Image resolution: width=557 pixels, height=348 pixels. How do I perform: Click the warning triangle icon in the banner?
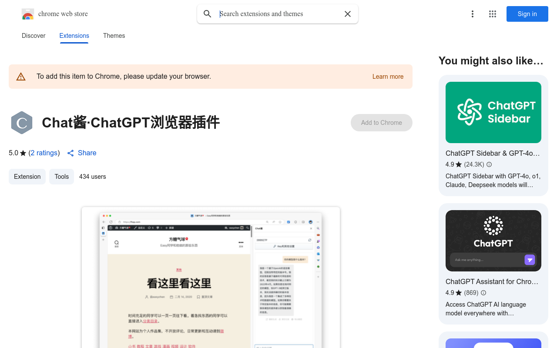pyautogui.click(x=21, y=77)
